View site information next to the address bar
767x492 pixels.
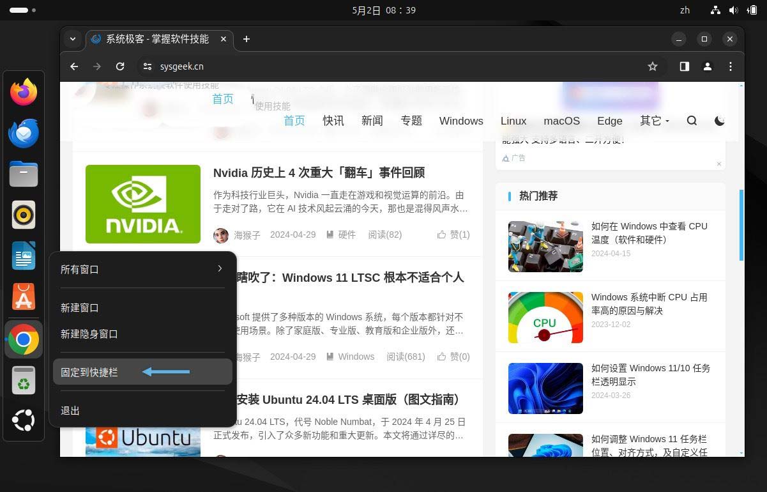148,66
